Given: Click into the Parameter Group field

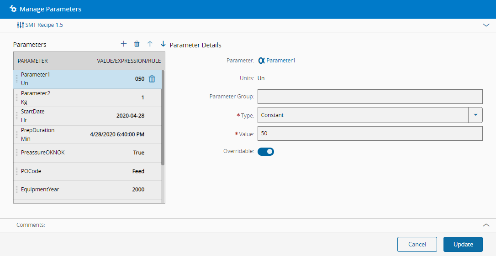Looking at the screenshot, I should 370,97.
